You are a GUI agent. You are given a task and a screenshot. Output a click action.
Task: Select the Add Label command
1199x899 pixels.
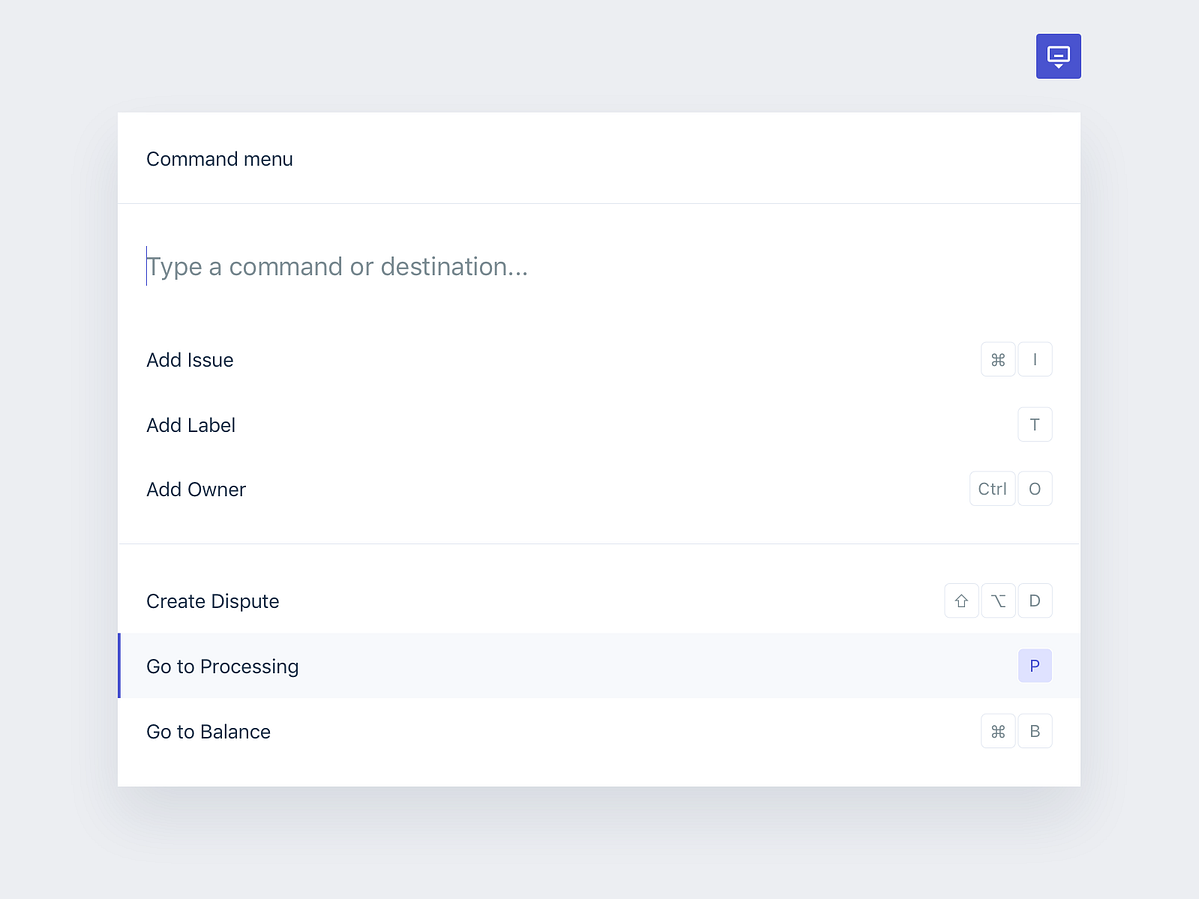pos(599,425)
